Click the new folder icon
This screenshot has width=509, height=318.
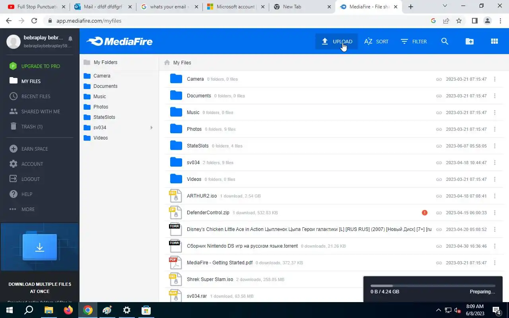tap(470, 41)
